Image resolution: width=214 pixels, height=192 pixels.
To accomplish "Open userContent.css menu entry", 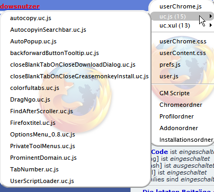I will (x=183, y=53).
